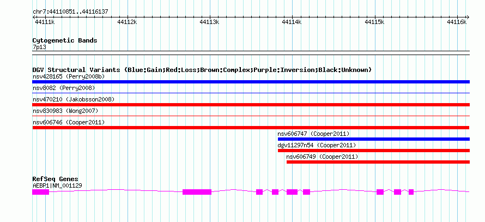
Task: Select the 7p13 cytogenetic band bar
Action: click(x=251, y=52)
